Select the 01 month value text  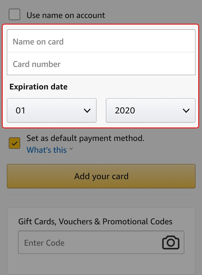[x=20, y=110]
